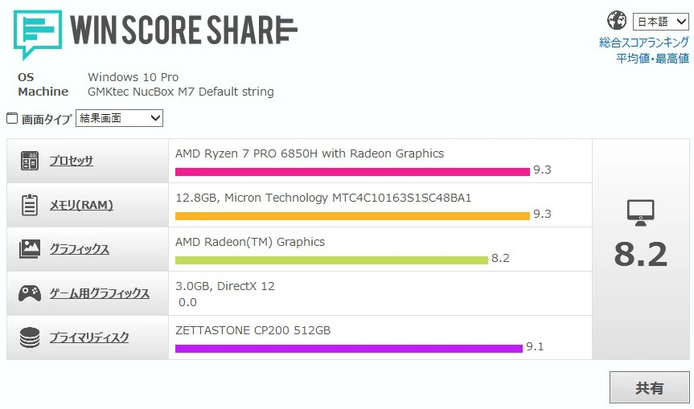Click the primary disk stack icon

click(x=30, y=337)
